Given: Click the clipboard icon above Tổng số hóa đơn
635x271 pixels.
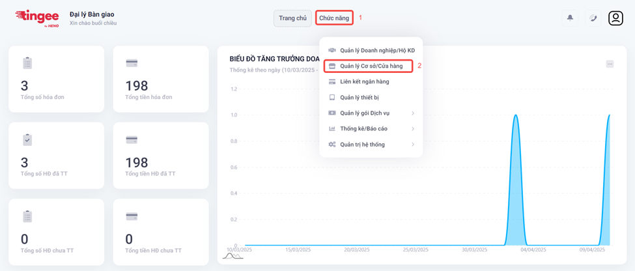Looking at the screenshot, I should [27, 63].
